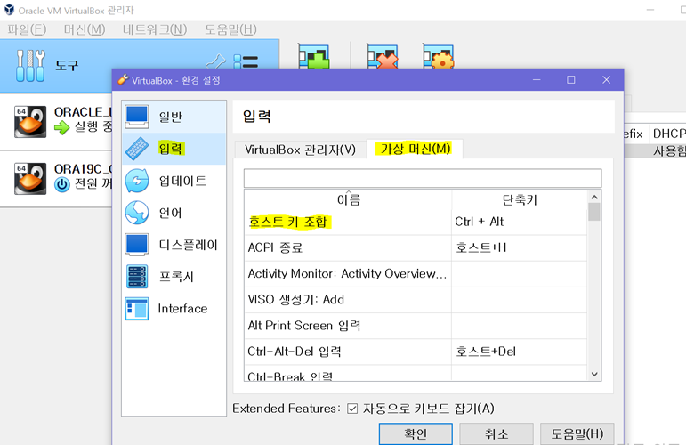Viewport: 686px width, 445px height.
Task: Open the 도움말(H) menu
Action: [x=230, y=29]
